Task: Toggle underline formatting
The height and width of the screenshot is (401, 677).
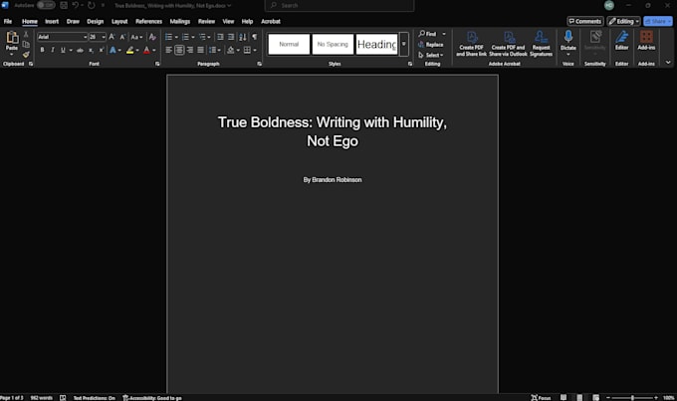Action: [63, 50]
